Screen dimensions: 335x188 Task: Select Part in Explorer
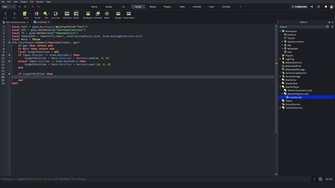[x=289, y=52]
